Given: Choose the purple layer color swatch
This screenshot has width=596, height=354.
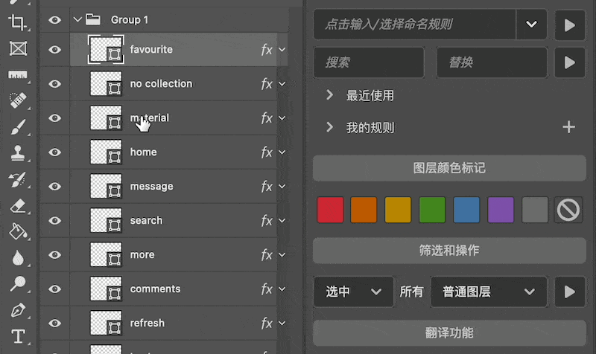Looking at the screenshot, I should point(501,210).
